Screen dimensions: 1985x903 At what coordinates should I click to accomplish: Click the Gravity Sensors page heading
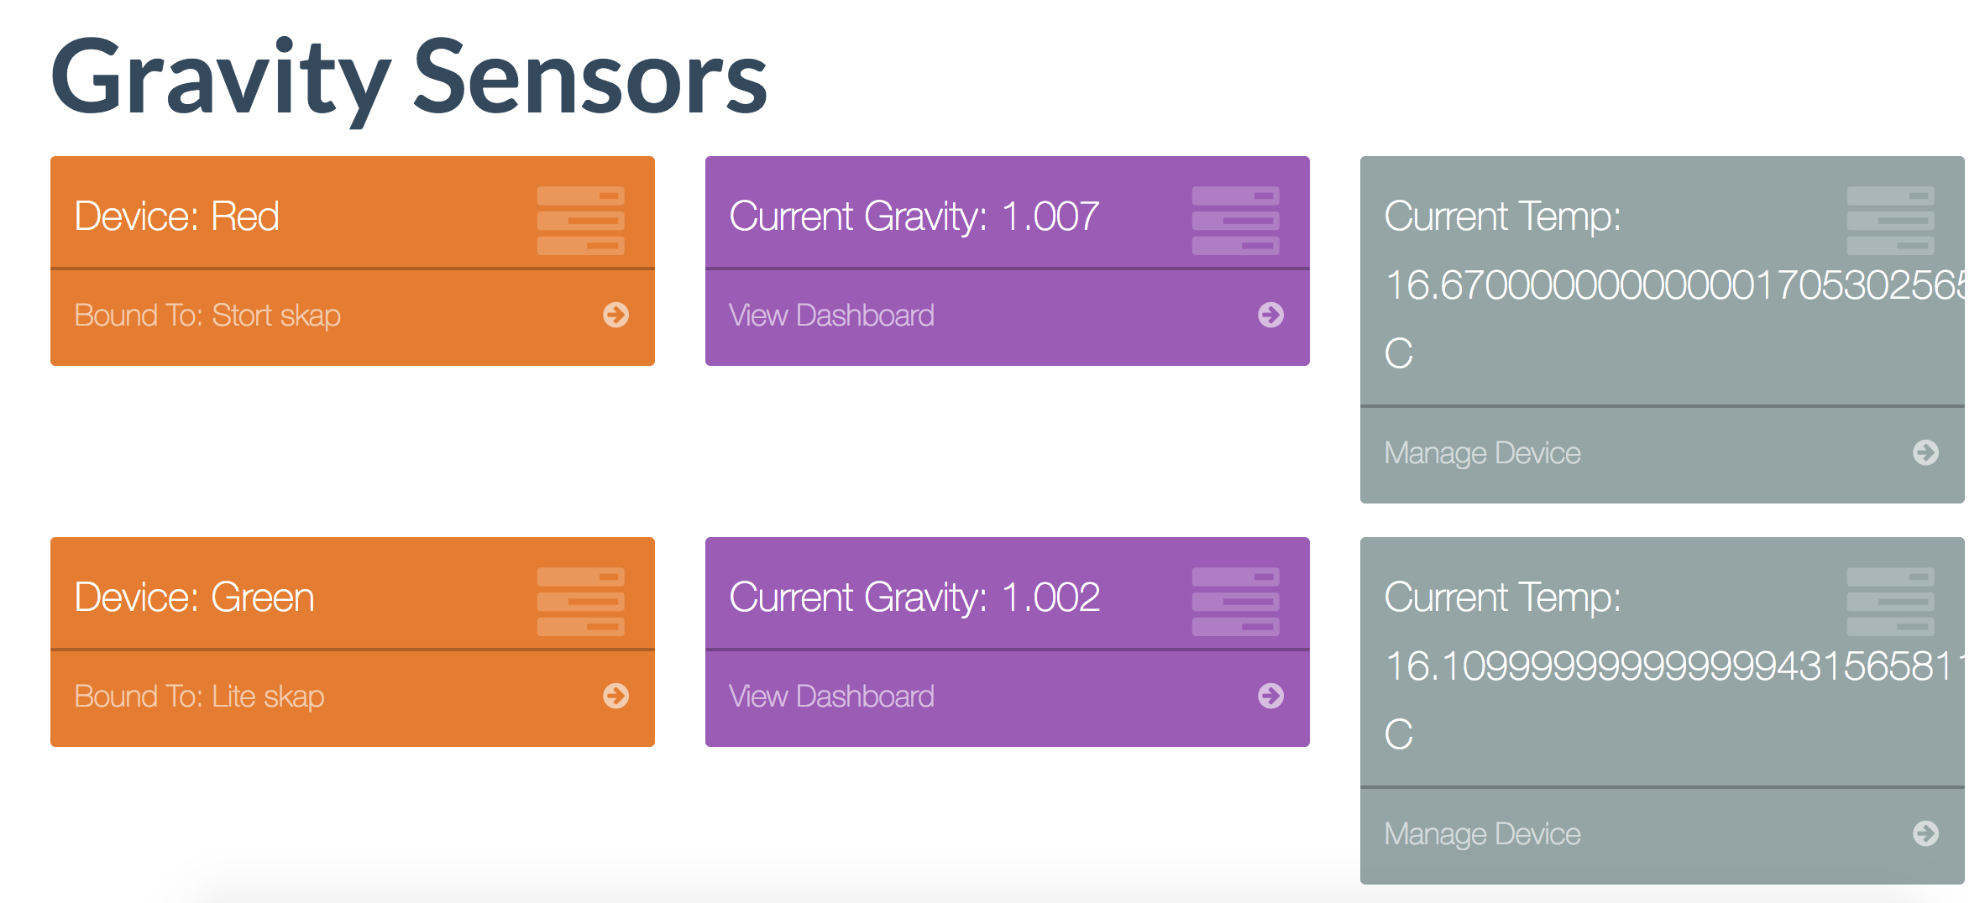pos(409,77)
